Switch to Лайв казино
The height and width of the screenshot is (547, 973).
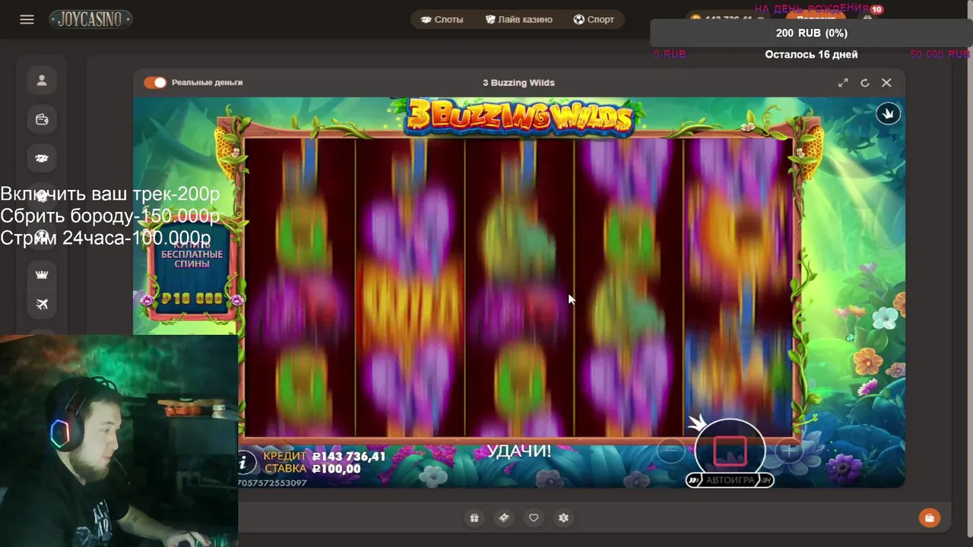pyautogui.click(x=518, y=19)
